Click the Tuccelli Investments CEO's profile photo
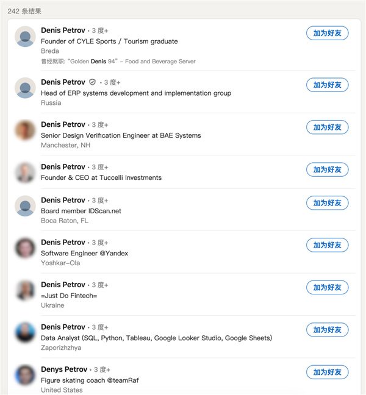Screen dimensions: 366x395 (x=25, y=173)
